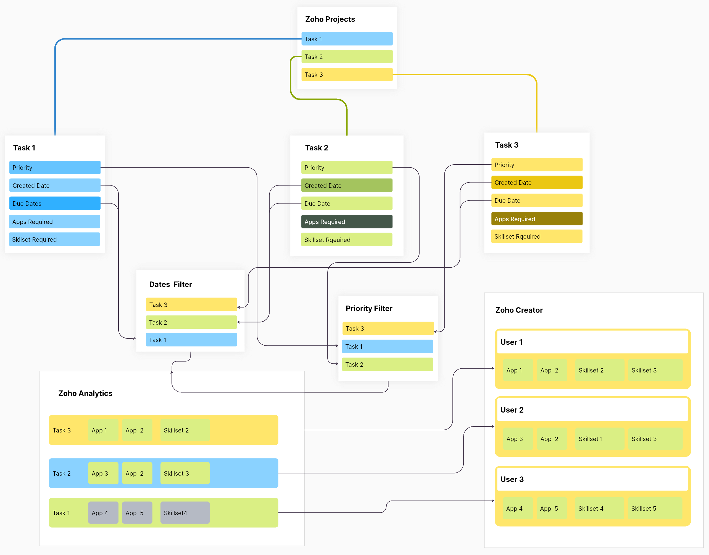The image size is (709, 555).
Task: Click Task 3 row in Zoho Projects
Action: [347, 74]
